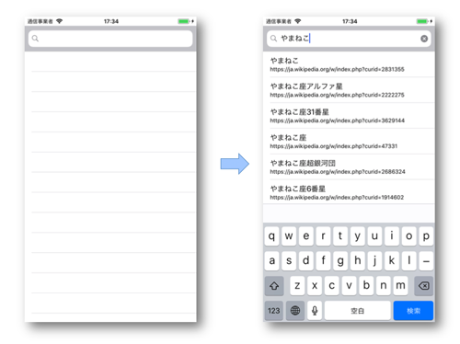
Task: Tap the battery icon in right phone status bar
Action: (422, 21)
